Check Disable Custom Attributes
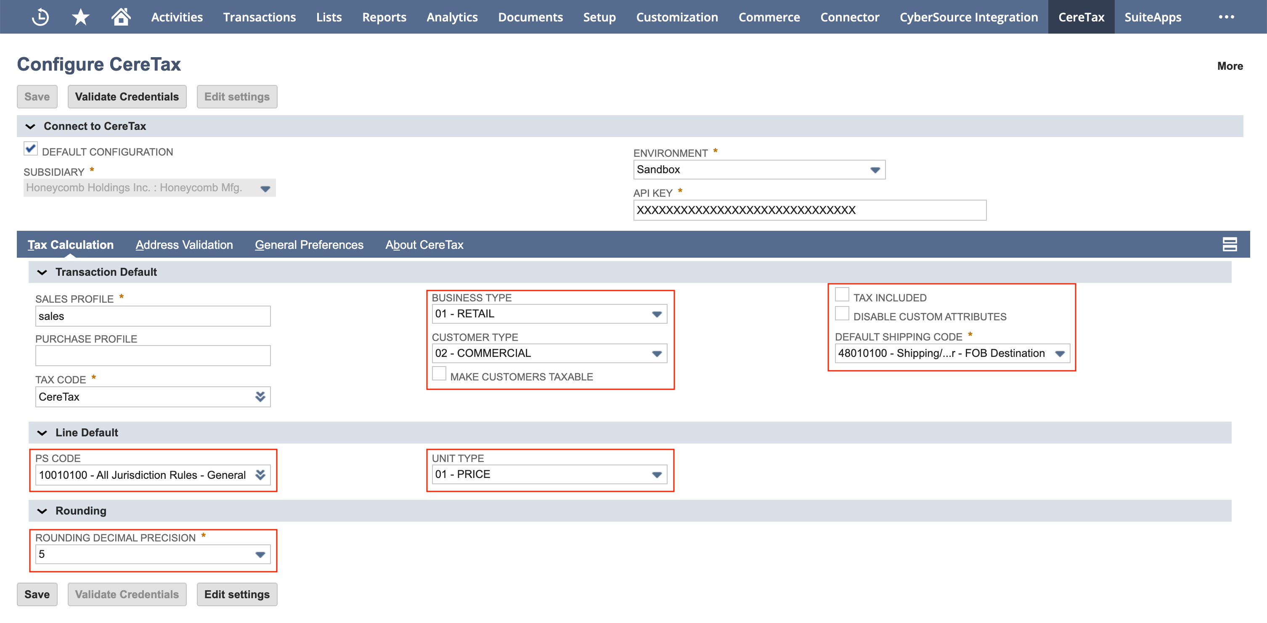Image resolution: width=1267 pixels, height=623 pixels. (x=842, y=314)
